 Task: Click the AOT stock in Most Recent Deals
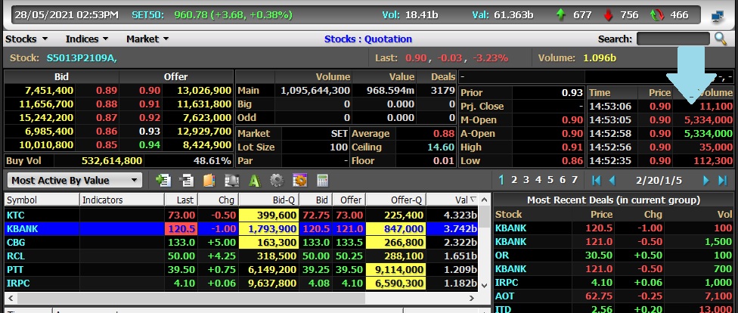click(504, 296)
